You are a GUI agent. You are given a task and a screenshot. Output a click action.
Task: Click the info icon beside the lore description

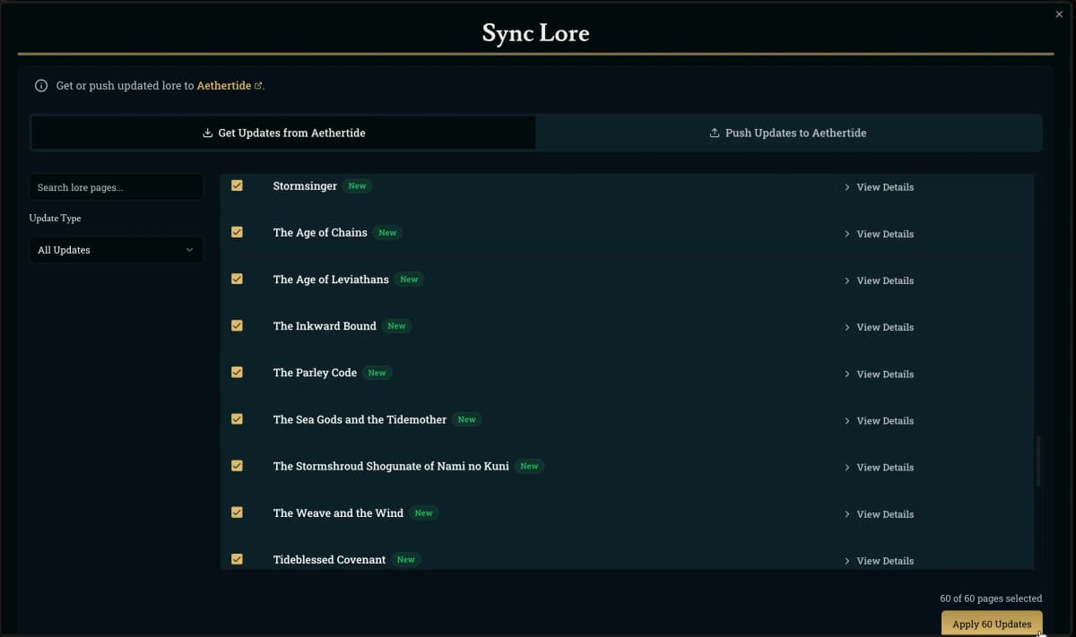pos(40,86)
